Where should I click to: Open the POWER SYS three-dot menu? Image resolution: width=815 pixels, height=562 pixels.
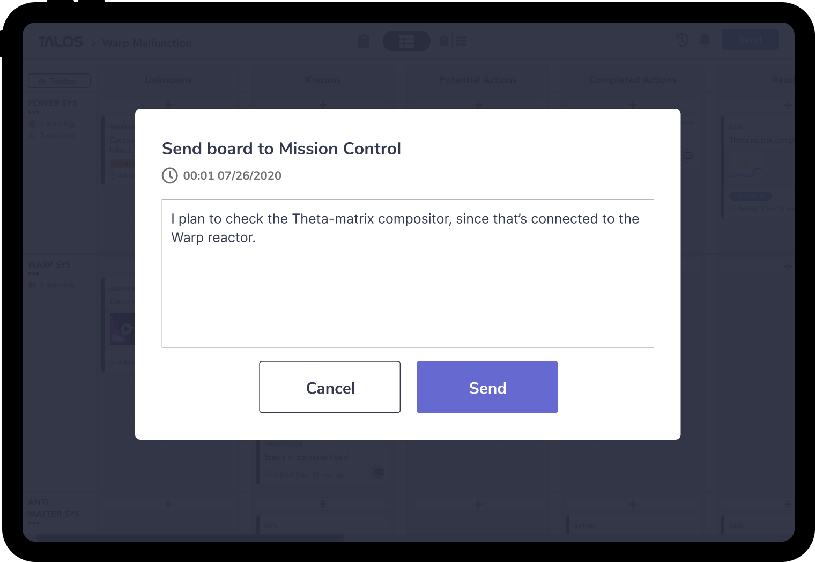tap(34, 113)
